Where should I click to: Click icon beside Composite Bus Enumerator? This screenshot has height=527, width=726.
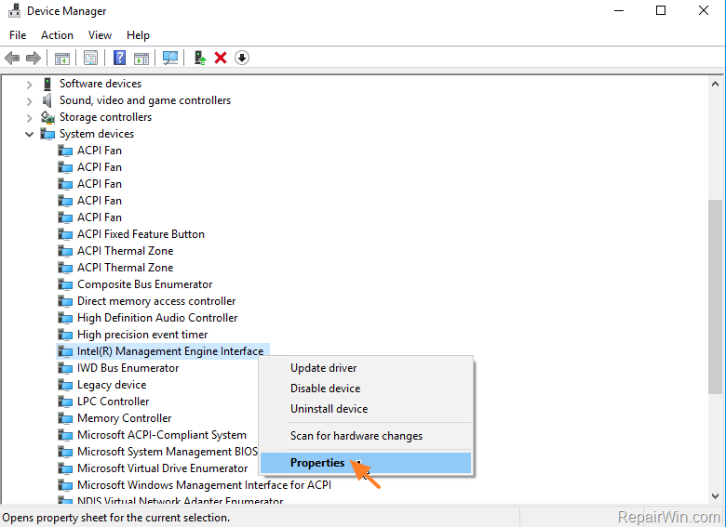click(65, 284)
